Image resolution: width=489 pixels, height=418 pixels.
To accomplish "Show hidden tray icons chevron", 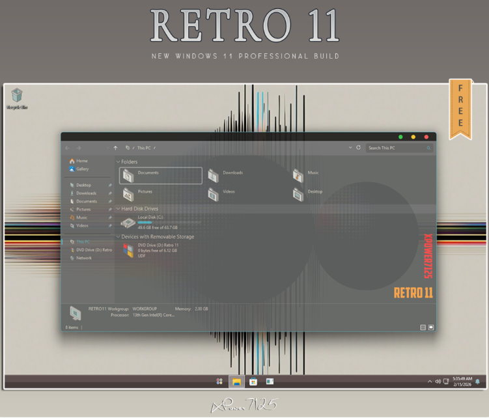I will coord(430,382).
